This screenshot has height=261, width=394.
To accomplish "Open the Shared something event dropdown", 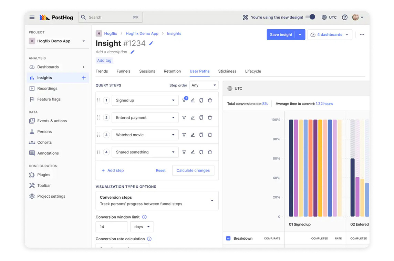I will pyautogui.click(x=145, y=152).
